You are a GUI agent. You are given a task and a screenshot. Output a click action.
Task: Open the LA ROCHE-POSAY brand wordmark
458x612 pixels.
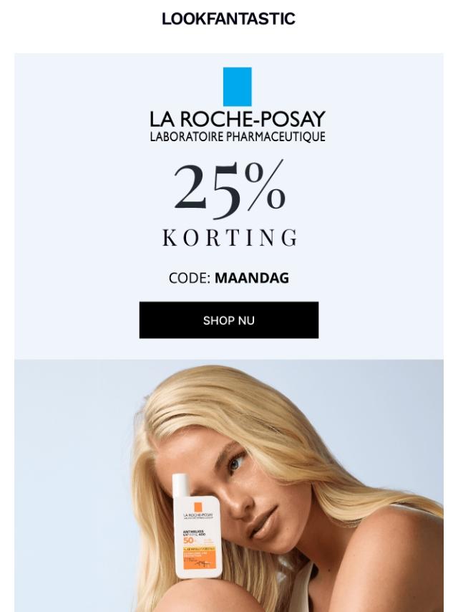[x=238, y=119]
